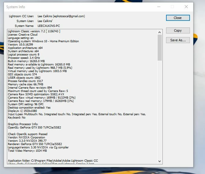Click the Camera Raw virtual memory line
This screenshot has height=174, width=205.
(x=42, y=98)
